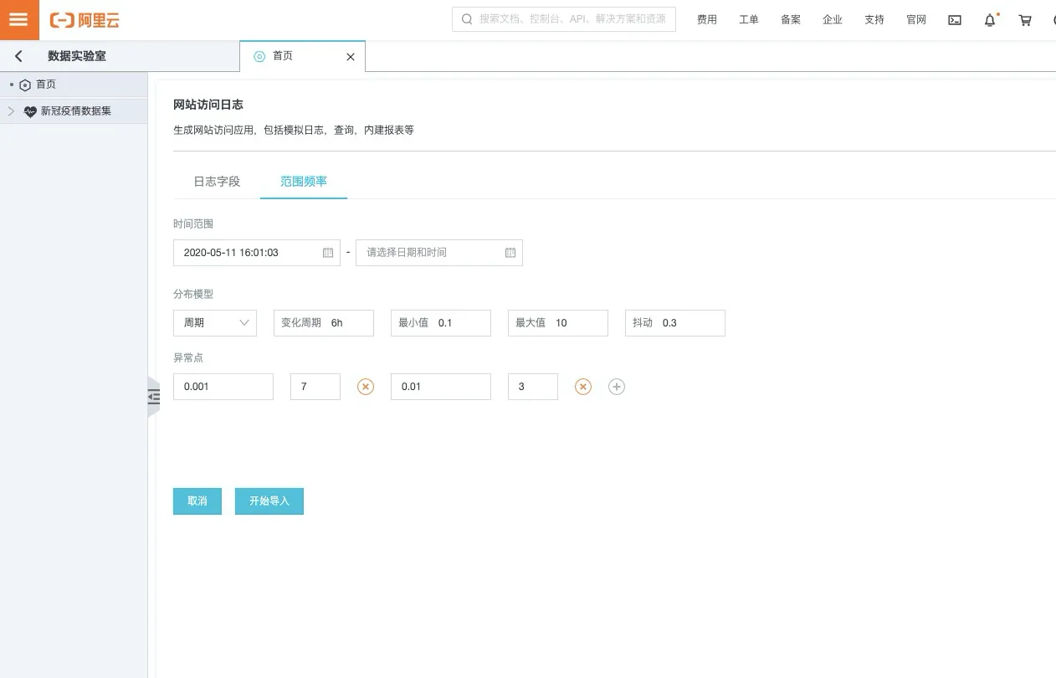Expand the 新冠疫情数据集 tree node
Screen dimensions: 1056x678
point(11,110)
